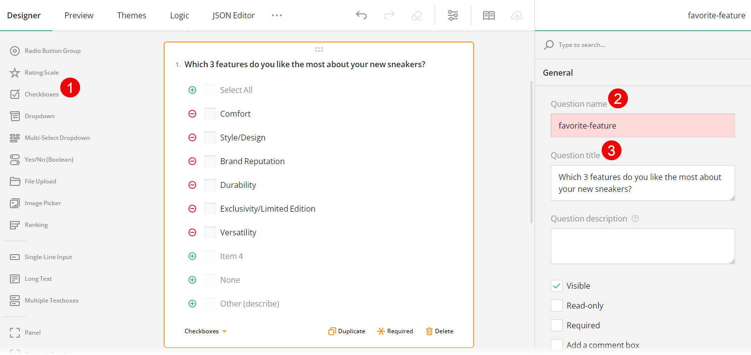Enable the Required checkbox
This screenshot has width=751, height=355.
[x=557, y=325]
